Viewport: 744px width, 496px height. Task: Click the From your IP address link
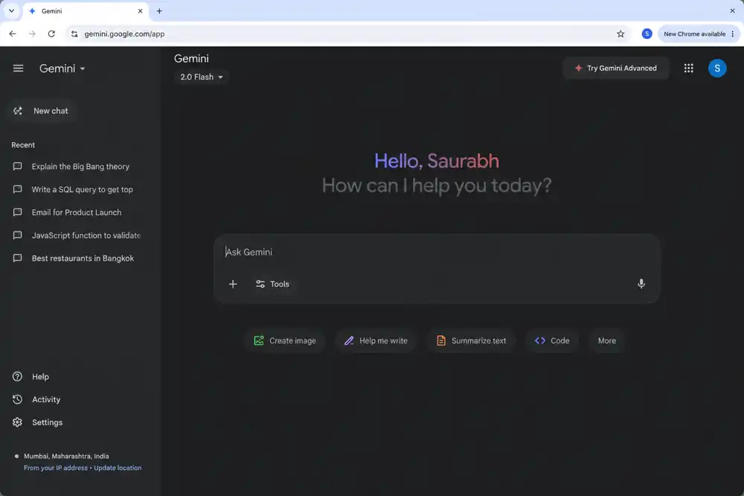click(56, 468)
